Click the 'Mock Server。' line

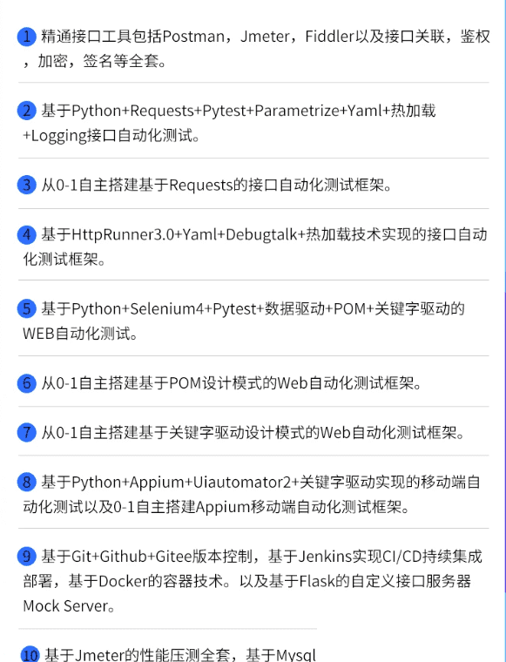point(69,606)
